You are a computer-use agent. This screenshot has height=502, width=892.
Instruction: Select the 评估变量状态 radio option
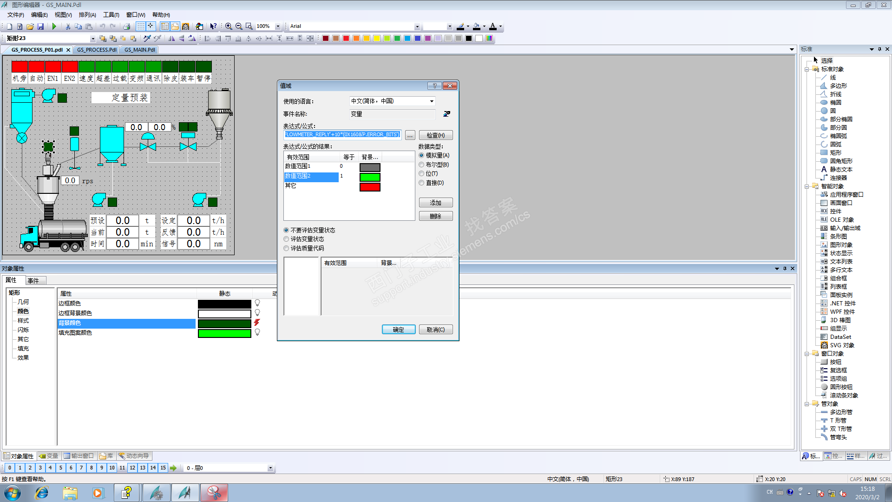pos(286,239)
